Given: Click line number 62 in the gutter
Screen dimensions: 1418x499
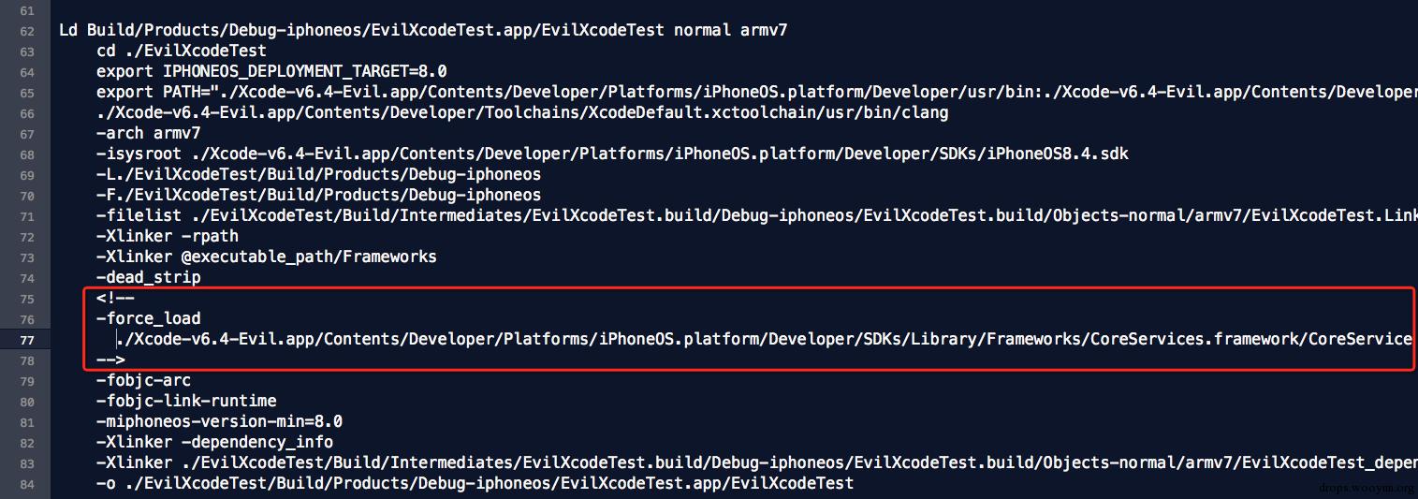Looking at the screenshot, I should pyautogui.click(x=25, y=31).
